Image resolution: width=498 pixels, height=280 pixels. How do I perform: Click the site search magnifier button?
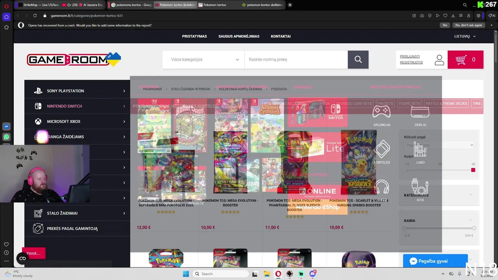point(358,59)
